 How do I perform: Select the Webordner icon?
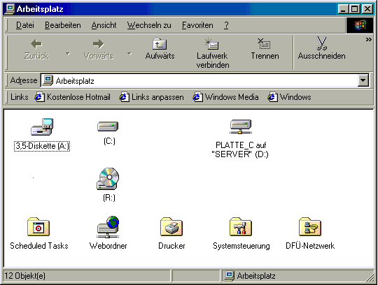(108, 226)
